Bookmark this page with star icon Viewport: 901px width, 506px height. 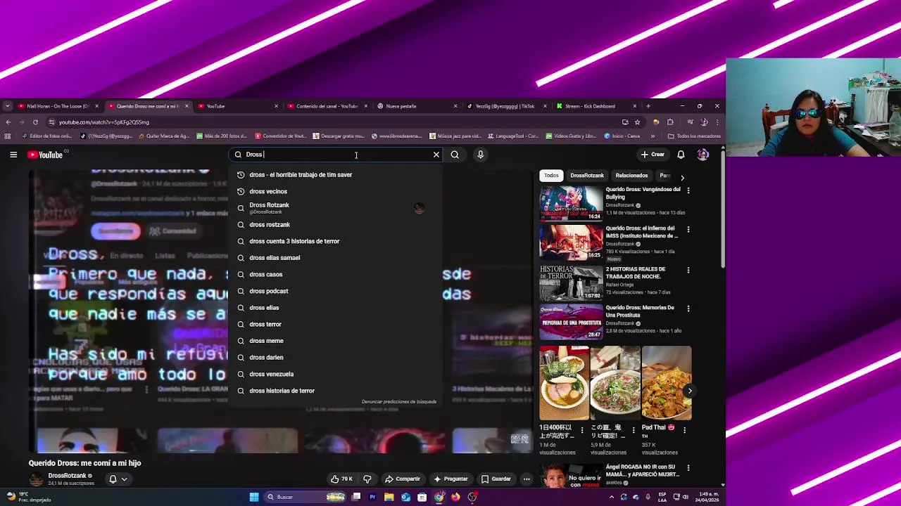tap(637, 122)
